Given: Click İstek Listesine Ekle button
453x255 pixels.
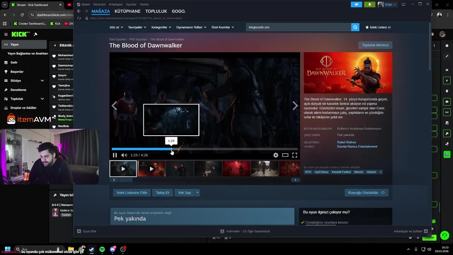Looking at the screenshot, I should tap(132, 193).
